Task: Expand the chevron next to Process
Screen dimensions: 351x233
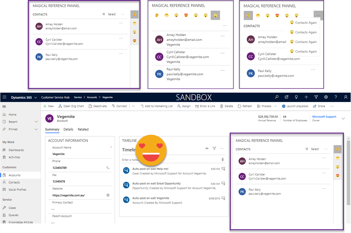Action: click(276, 106)
